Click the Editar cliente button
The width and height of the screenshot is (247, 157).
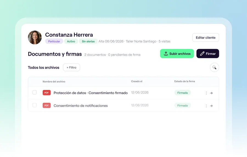click(206, 38)
